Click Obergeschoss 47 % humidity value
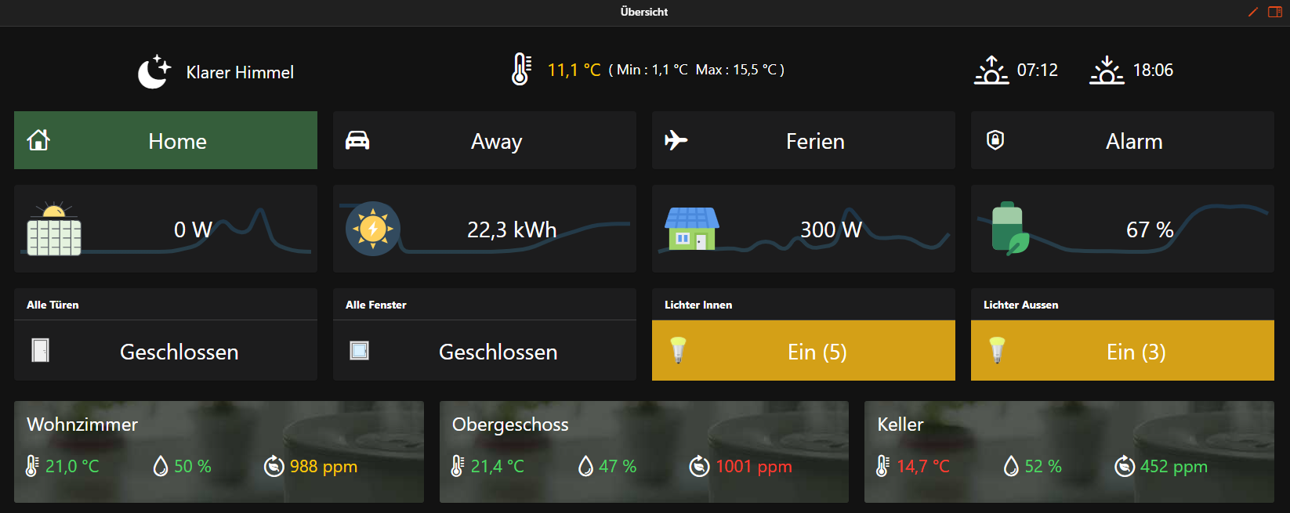 (618, 466)
